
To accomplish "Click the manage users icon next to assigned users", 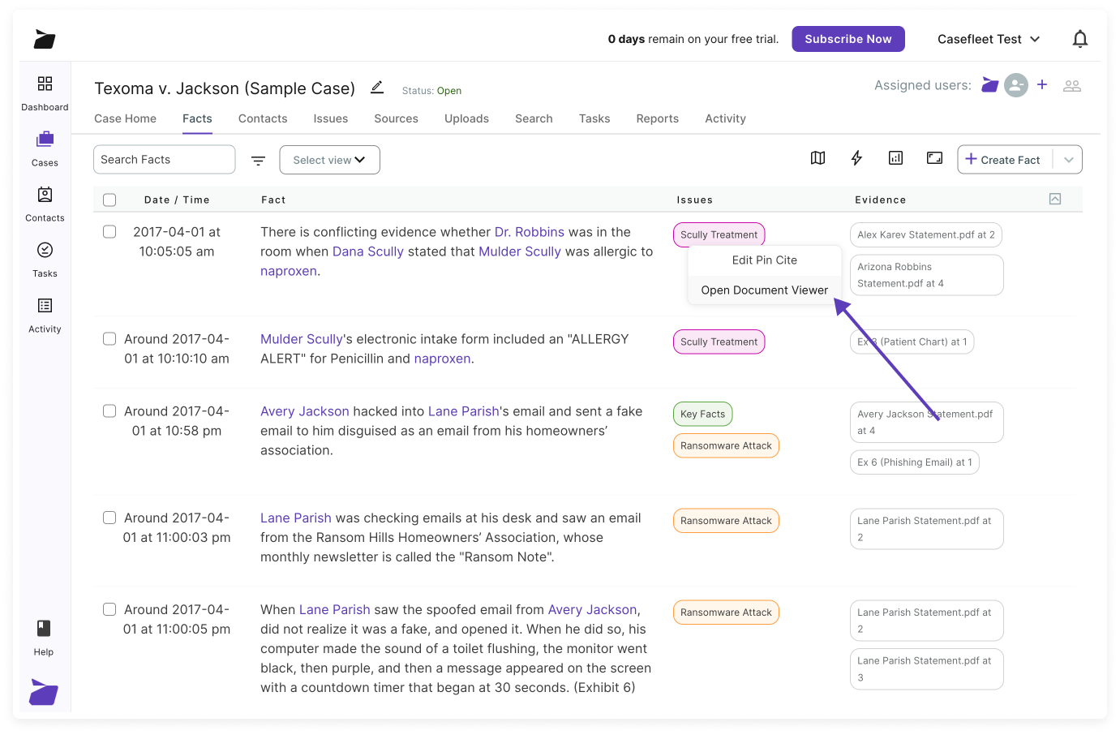I will click(1072, 85).
